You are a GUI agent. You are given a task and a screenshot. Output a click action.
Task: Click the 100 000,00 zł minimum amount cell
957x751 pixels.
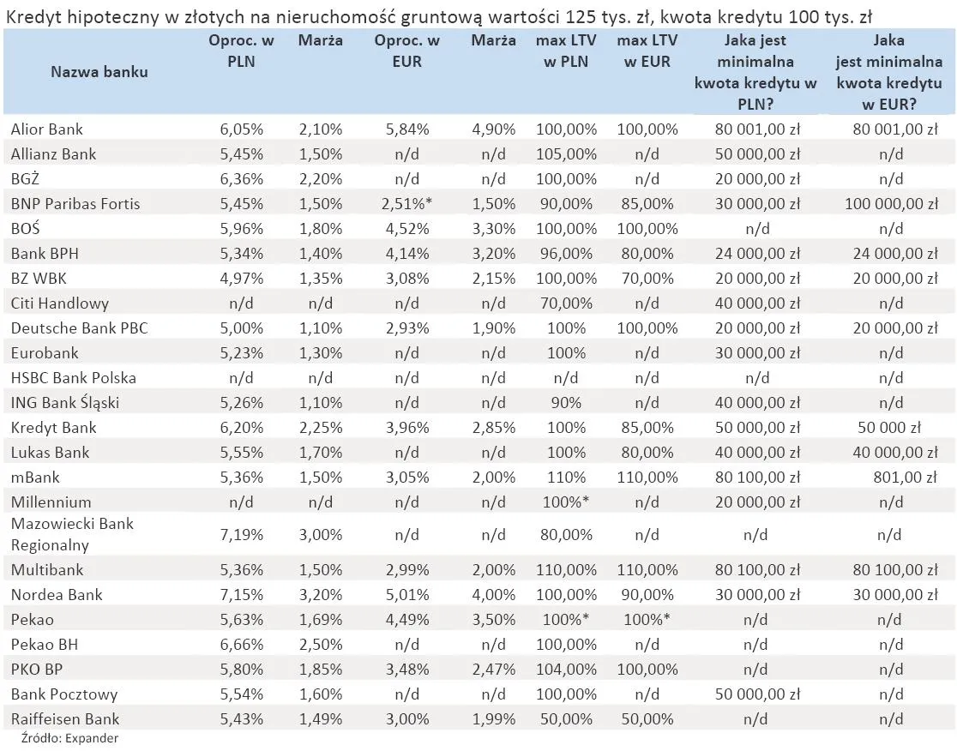890,204
